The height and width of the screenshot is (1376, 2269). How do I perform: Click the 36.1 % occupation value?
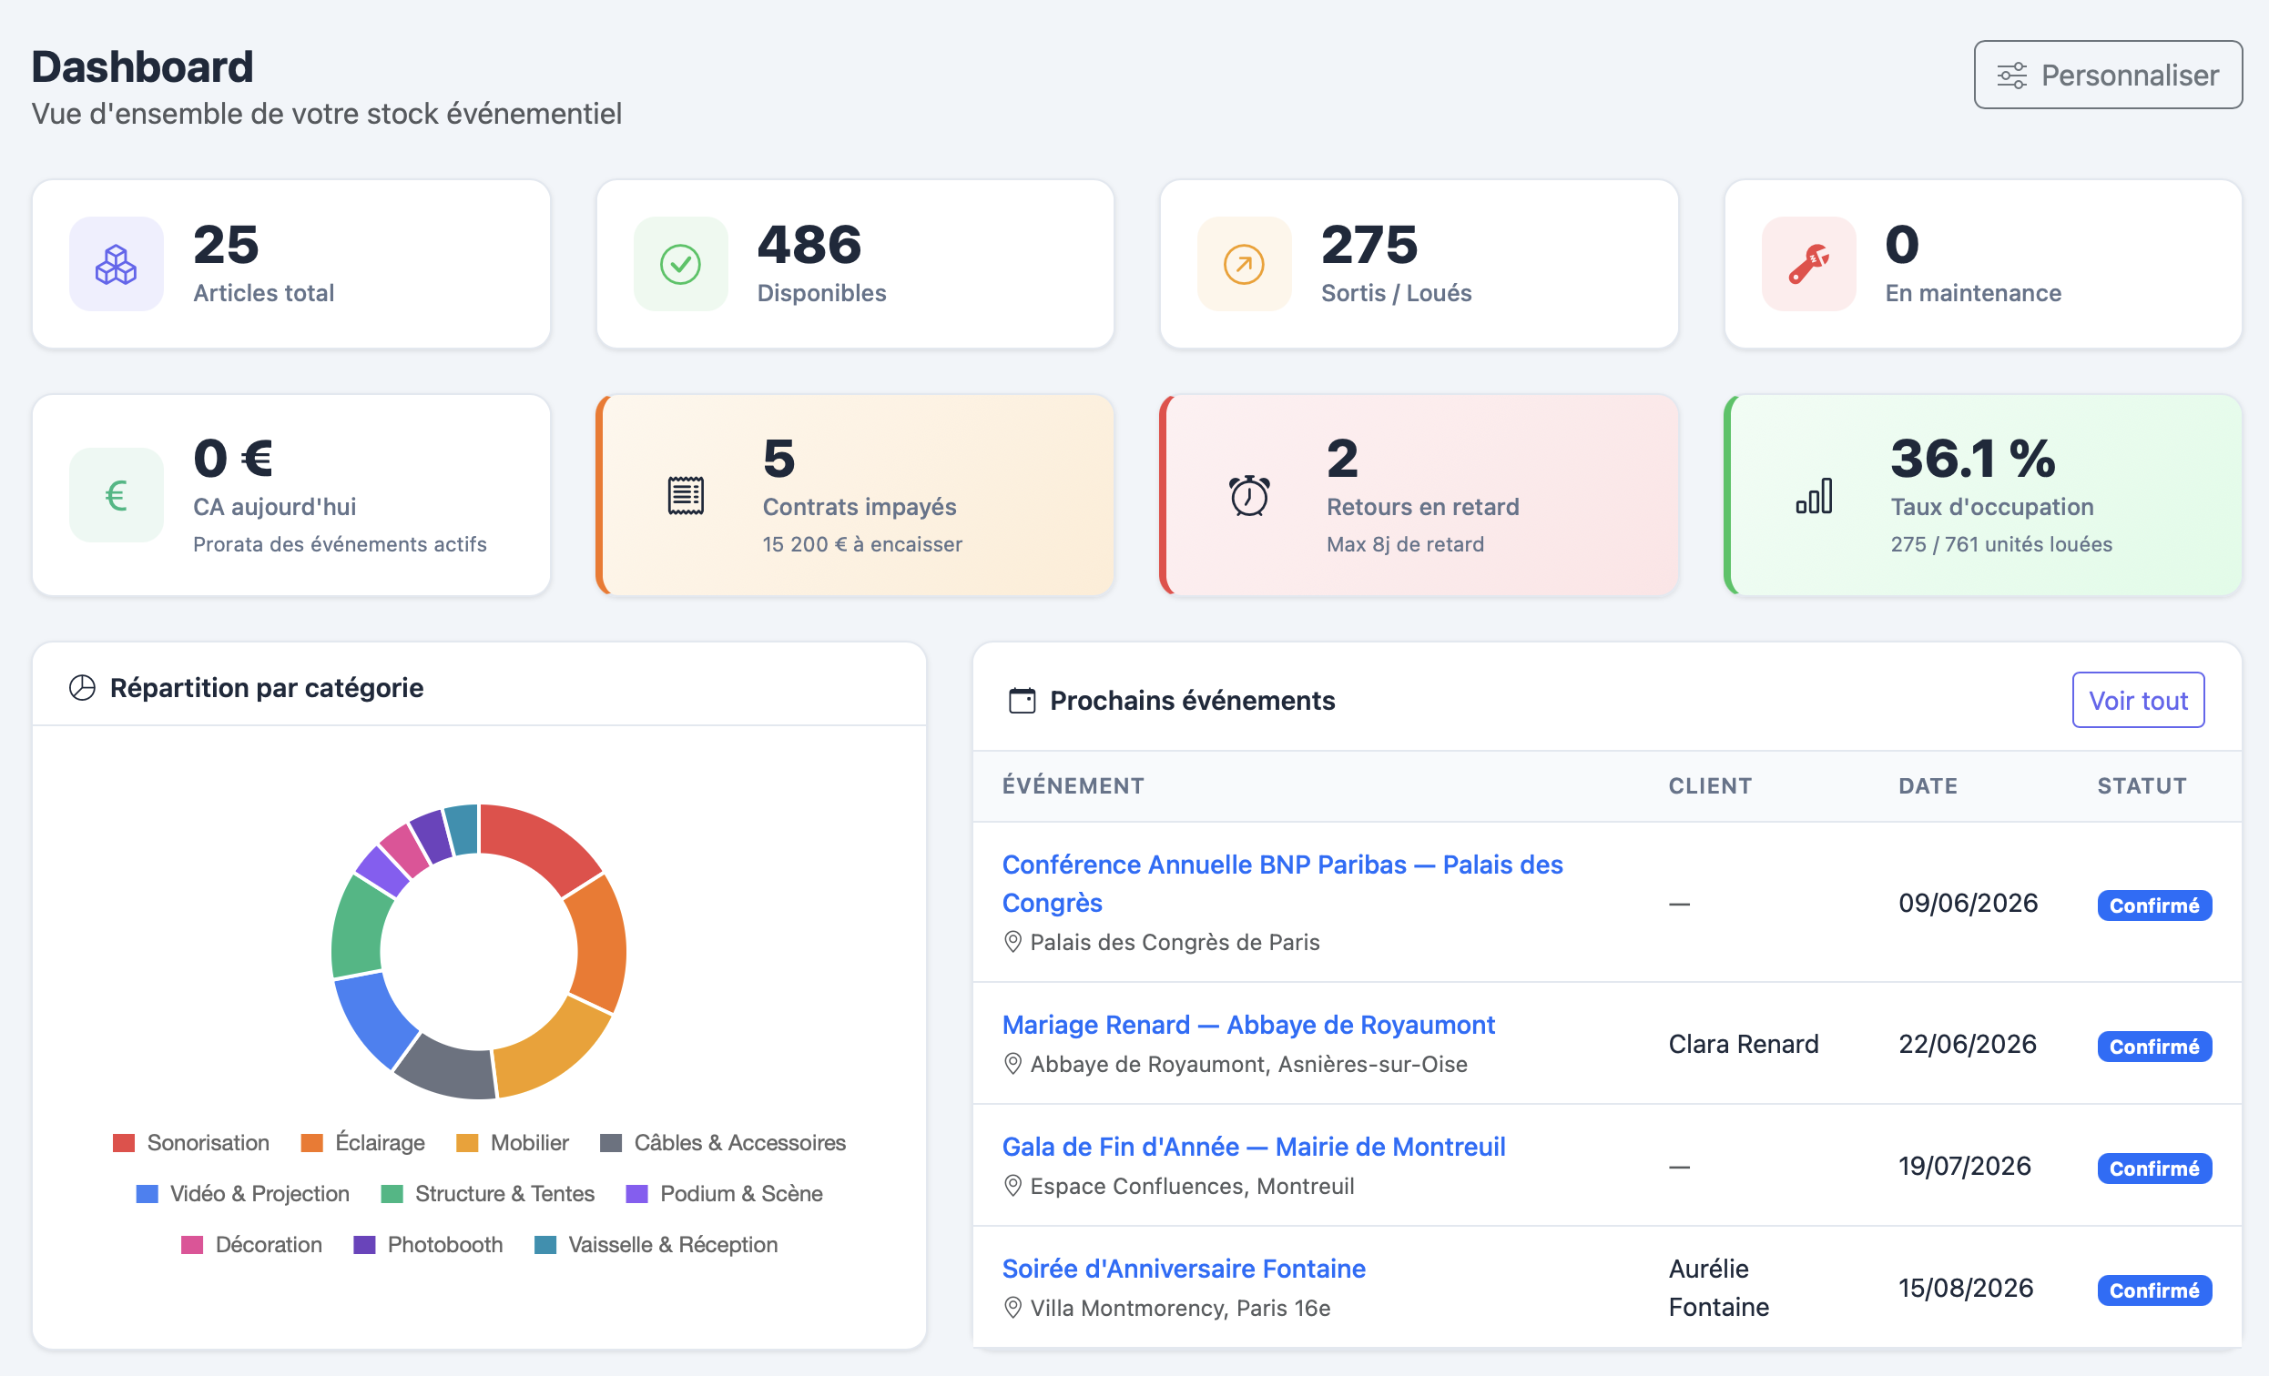[x=1972, y=459]
